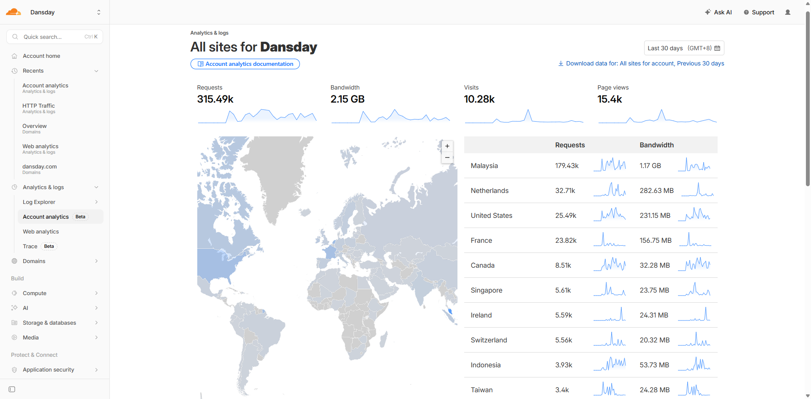Select Account analytics Beta menu item
Viewport: 811px width, 399px height.
[60, 217]
